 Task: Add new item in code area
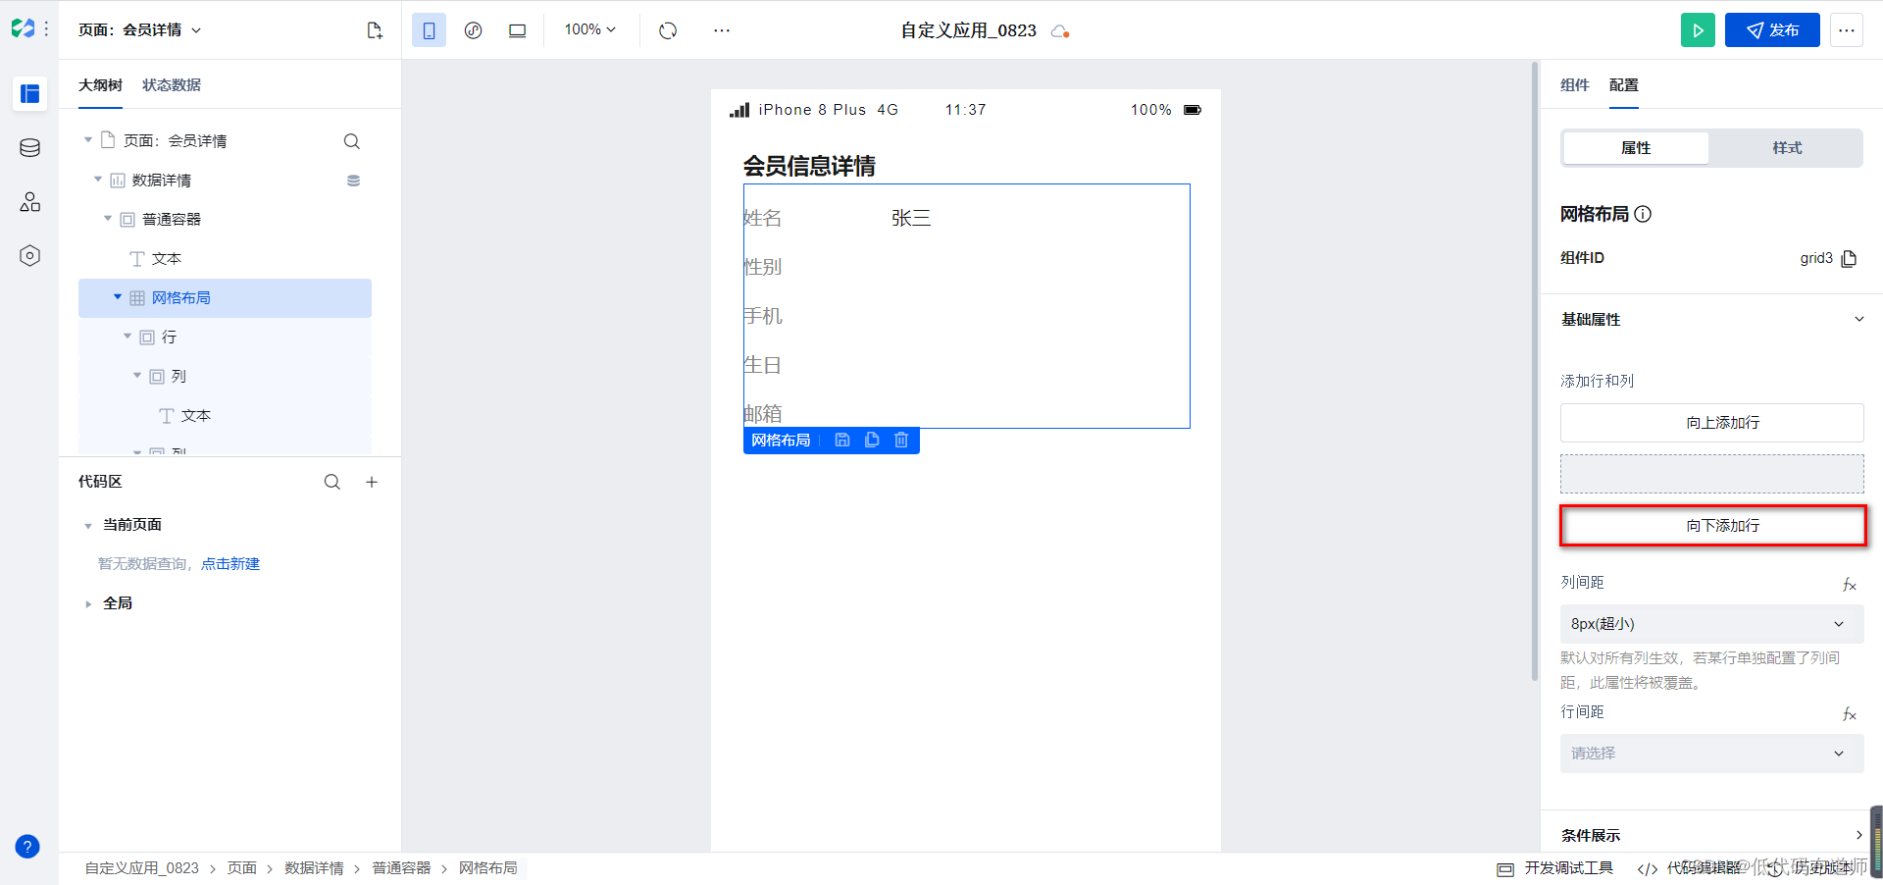372,482
